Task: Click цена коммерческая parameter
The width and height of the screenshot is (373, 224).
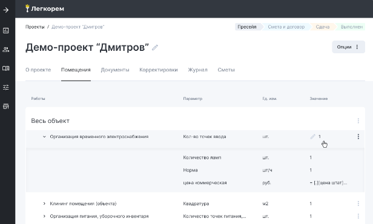Action: [205, 183]
